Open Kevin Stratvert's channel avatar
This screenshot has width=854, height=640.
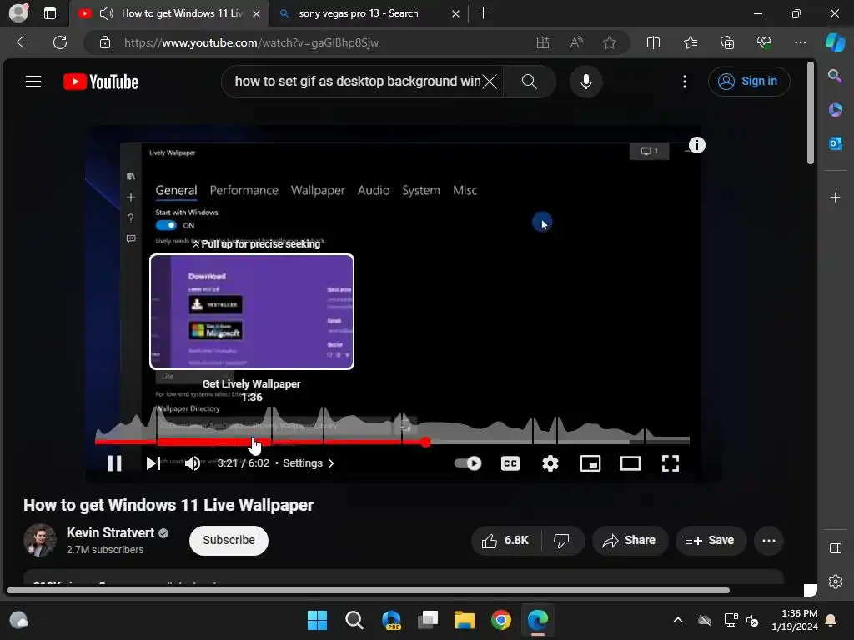click(40, 540)
